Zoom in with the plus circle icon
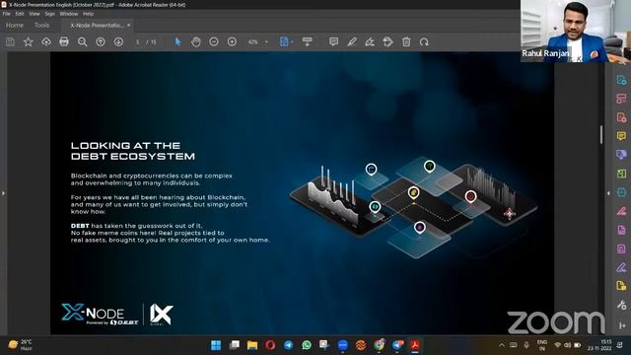Image resolution: width=631 pixels, height=355 pixels. (232, 41)
